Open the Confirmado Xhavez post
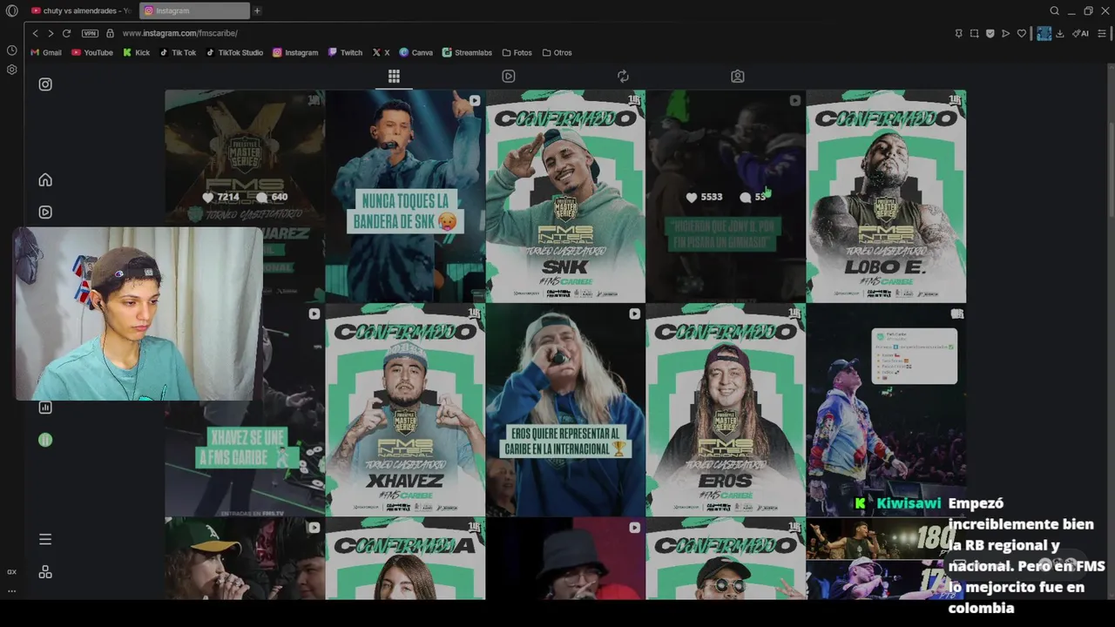Screen dimensions: 1115x627 point(405,409)
